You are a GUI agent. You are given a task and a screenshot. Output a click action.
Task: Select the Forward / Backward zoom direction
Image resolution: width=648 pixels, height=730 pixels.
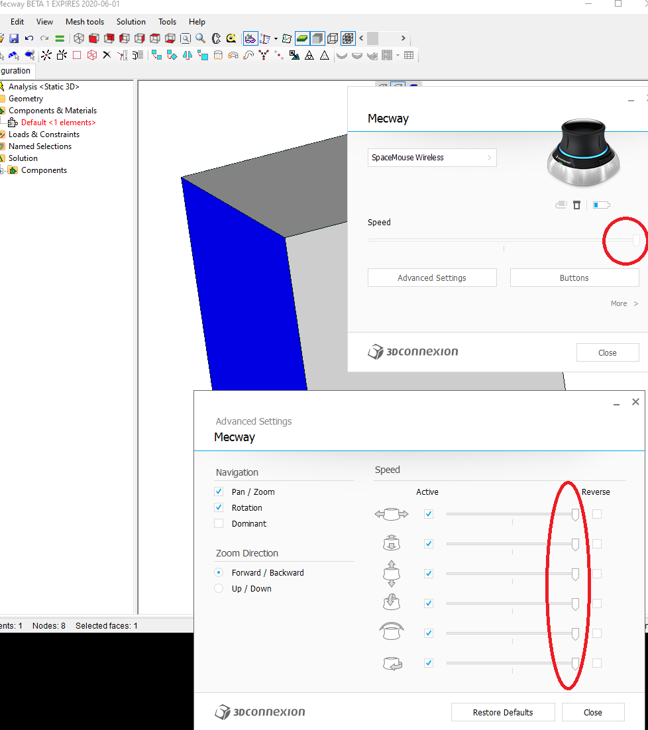pyautogui.click(x=219, y=572)
